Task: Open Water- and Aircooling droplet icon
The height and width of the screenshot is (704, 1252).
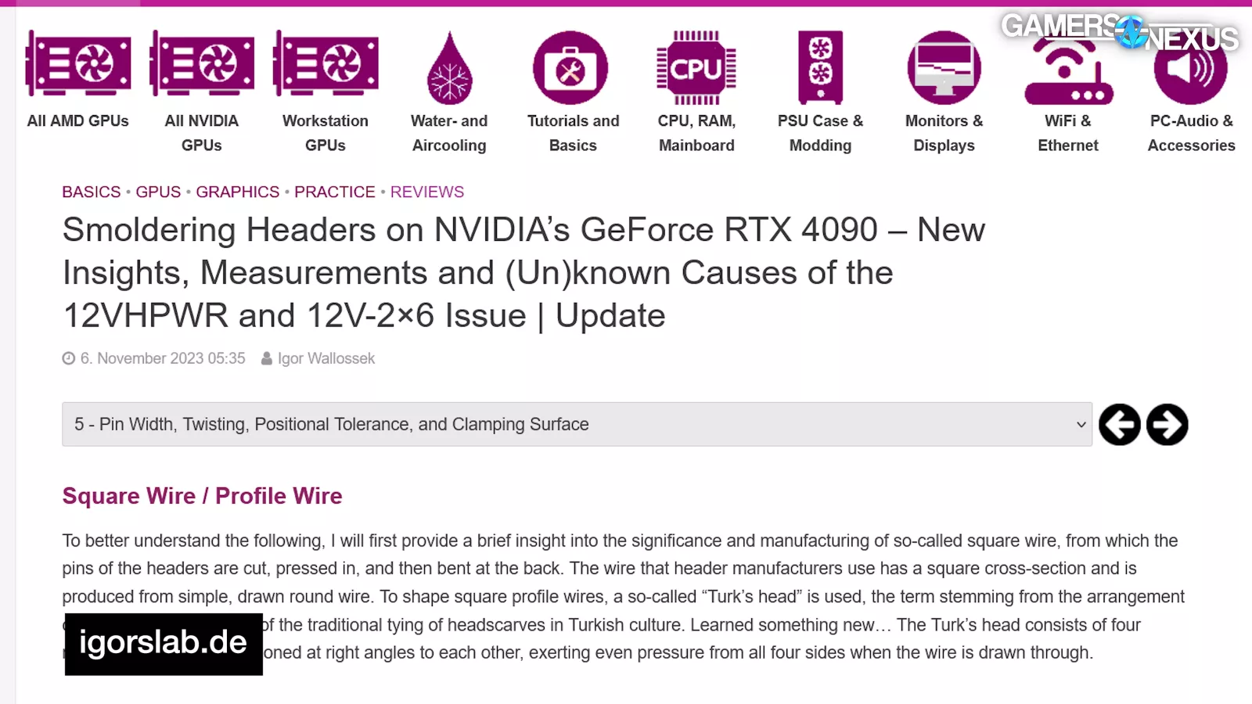Action: 449,69
